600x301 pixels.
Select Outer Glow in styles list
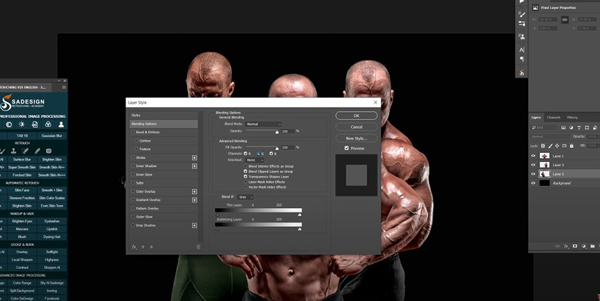(164, 216)
